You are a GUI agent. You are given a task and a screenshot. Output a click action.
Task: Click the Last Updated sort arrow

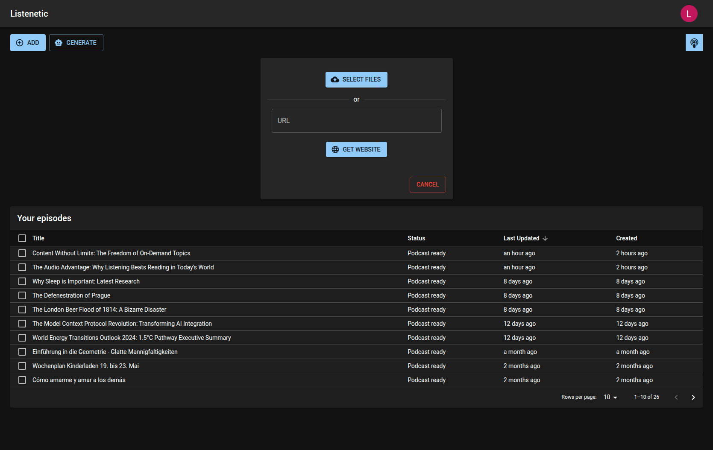[x=545, y=238]
